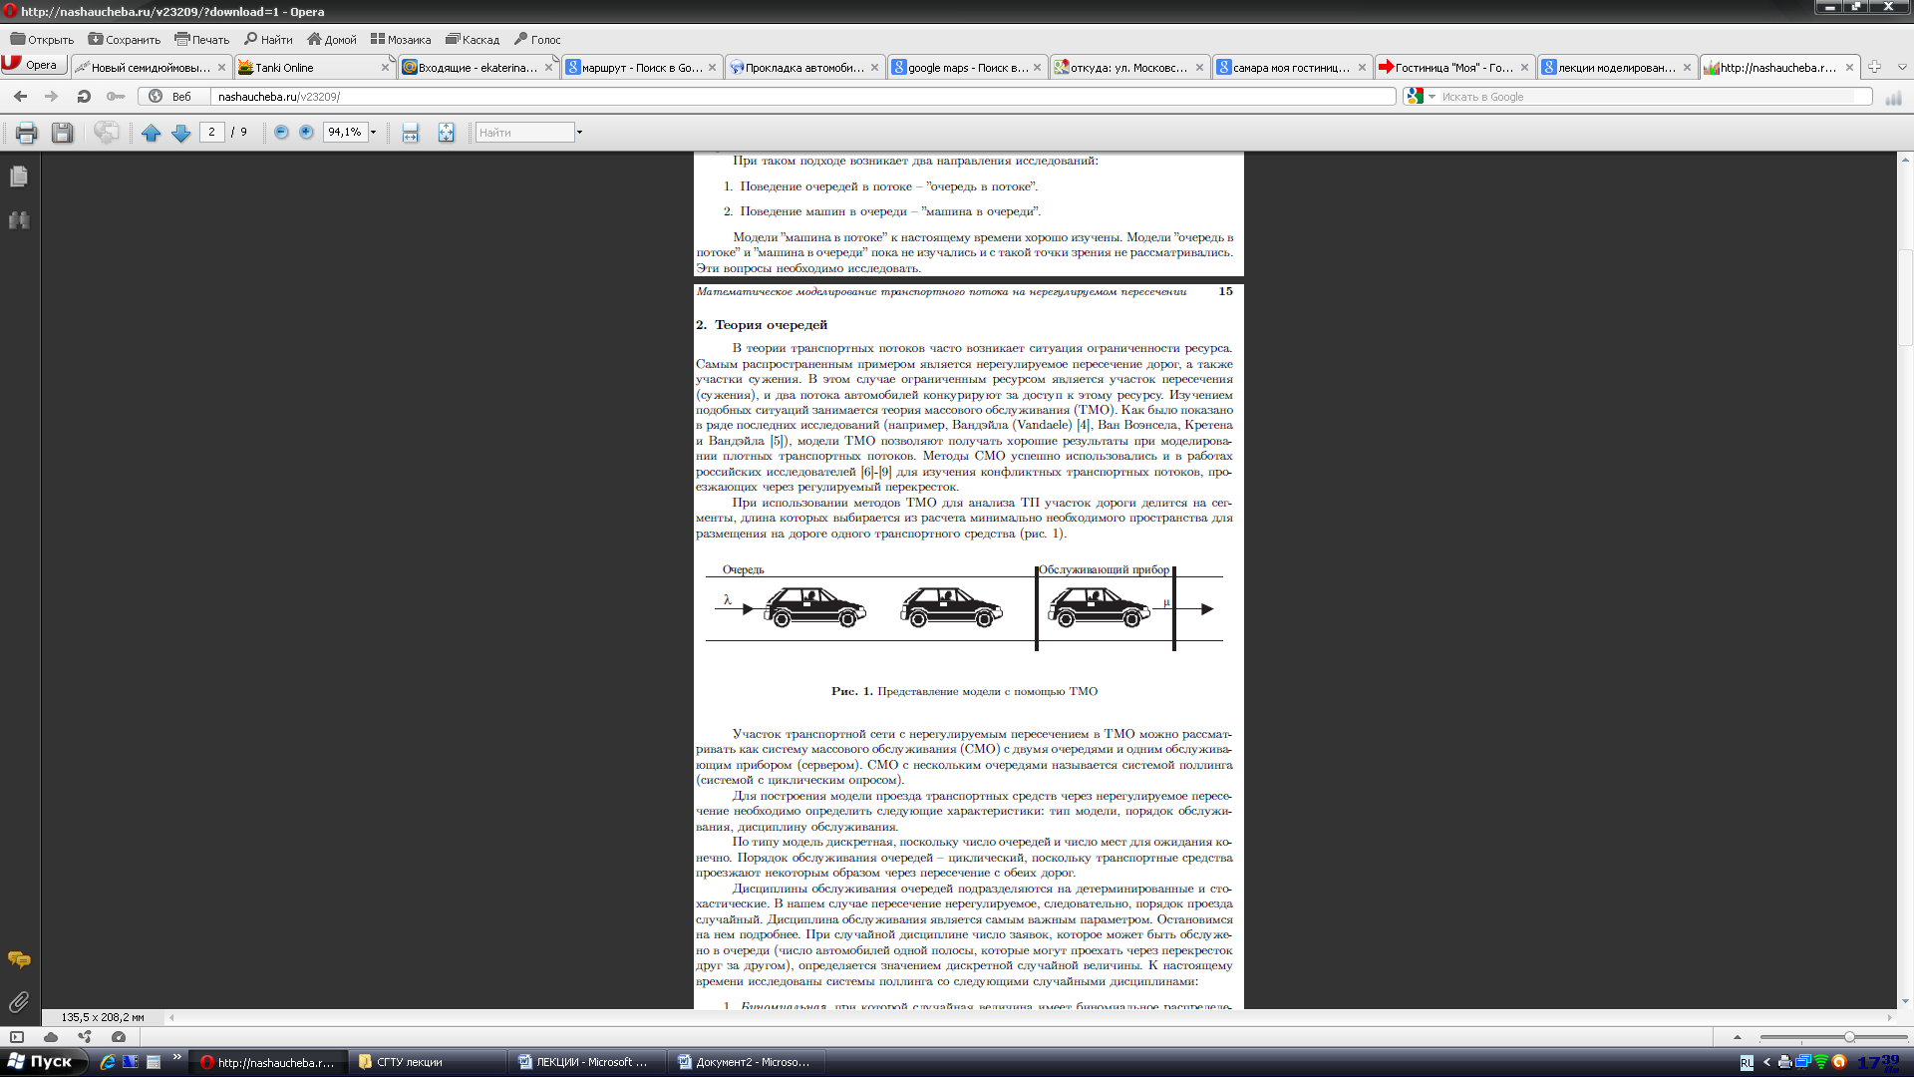The width and height of the screenshot is (1914, 1077).
Task: Reload the page
Action: point(84,97)
